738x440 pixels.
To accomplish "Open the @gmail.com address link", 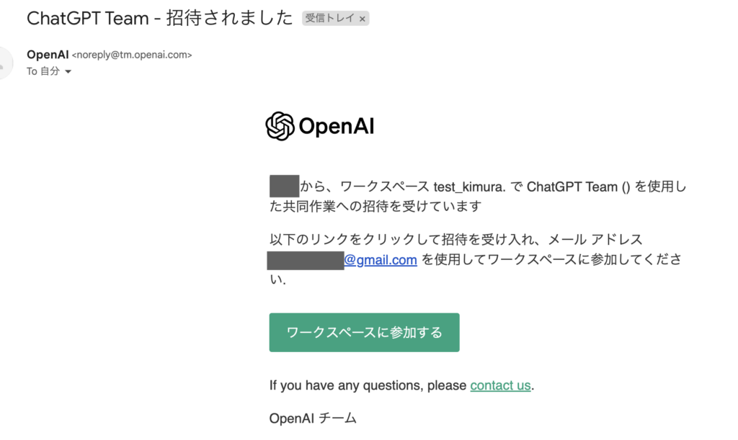I will (381, 260).
